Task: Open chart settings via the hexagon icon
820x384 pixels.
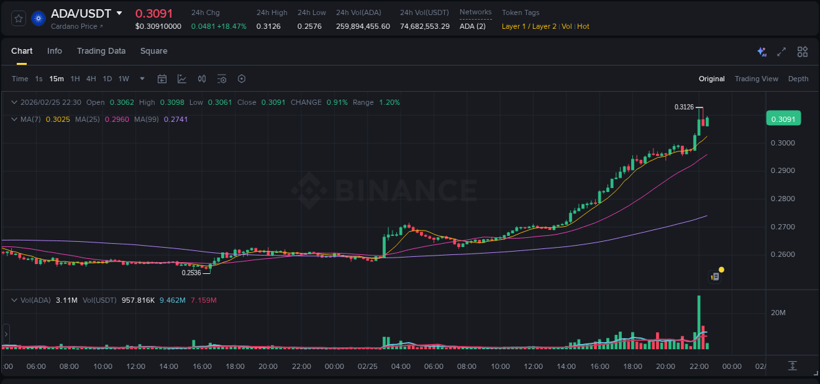Action: [x=241, y=79]
